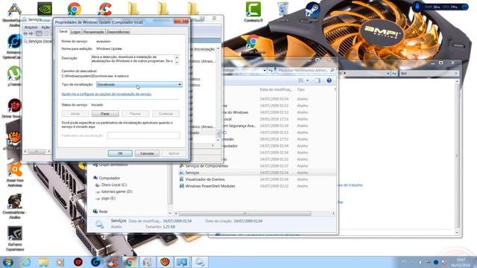Open the NVIDIA desktop icon
This screenshot has width=477, height=268.
pos(45,8)
